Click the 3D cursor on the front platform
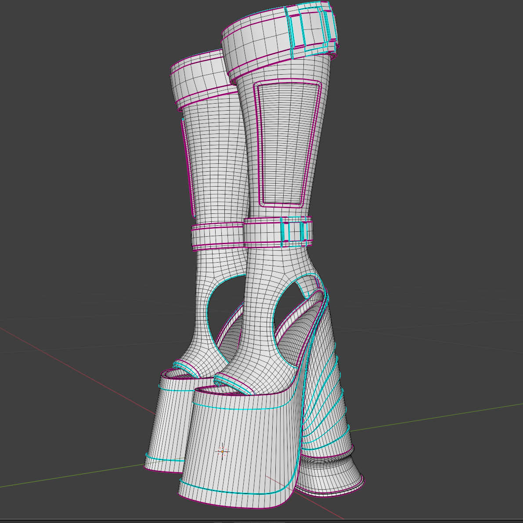This screenshot has width=523, height=523. click(x=222, y=451)
